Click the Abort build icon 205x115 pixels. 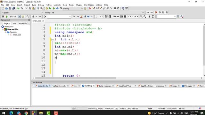pyautogui.click(x=61, y=9)
